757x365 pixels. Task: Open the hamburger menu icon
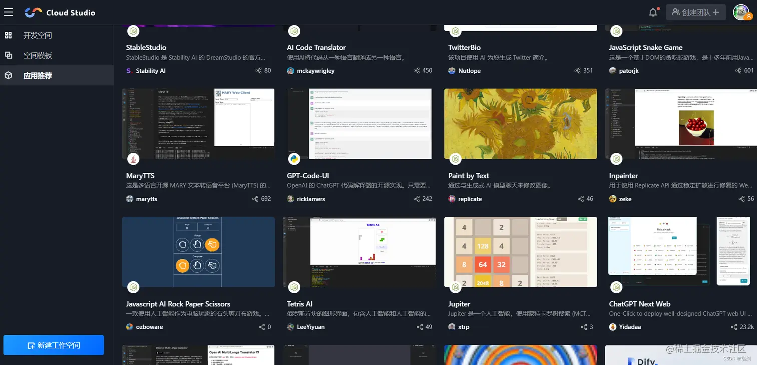(x=9, y=12)
